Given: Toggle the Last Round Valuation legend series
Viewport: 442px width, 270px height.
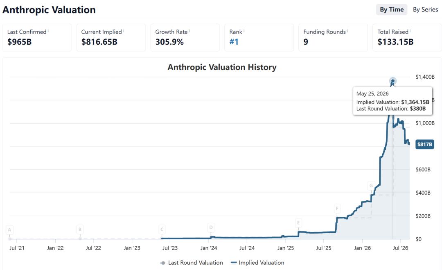Looking at the screenshot, I should coord(192,263).
